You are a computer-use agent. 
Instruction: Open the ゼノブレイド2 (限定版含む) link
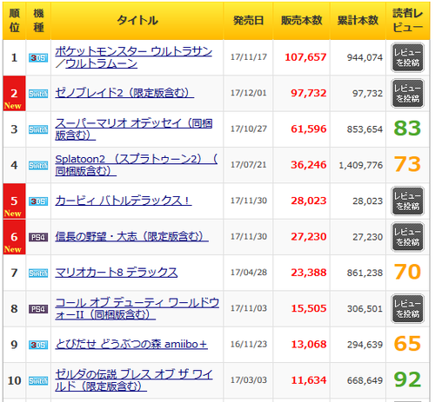(x=124, y=93)
